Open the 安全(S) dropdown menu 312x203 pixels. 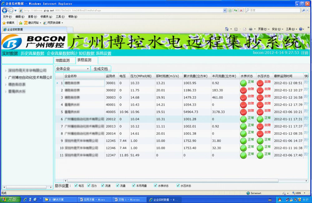(277, 29)
